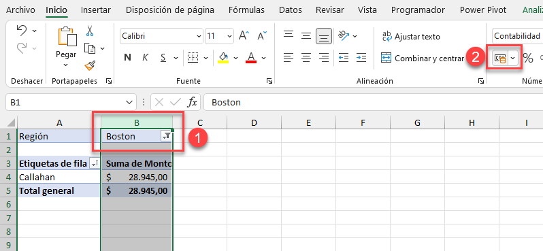Switch to Disposición de página tab
This screenshot has height=251, width=543.
170,10
